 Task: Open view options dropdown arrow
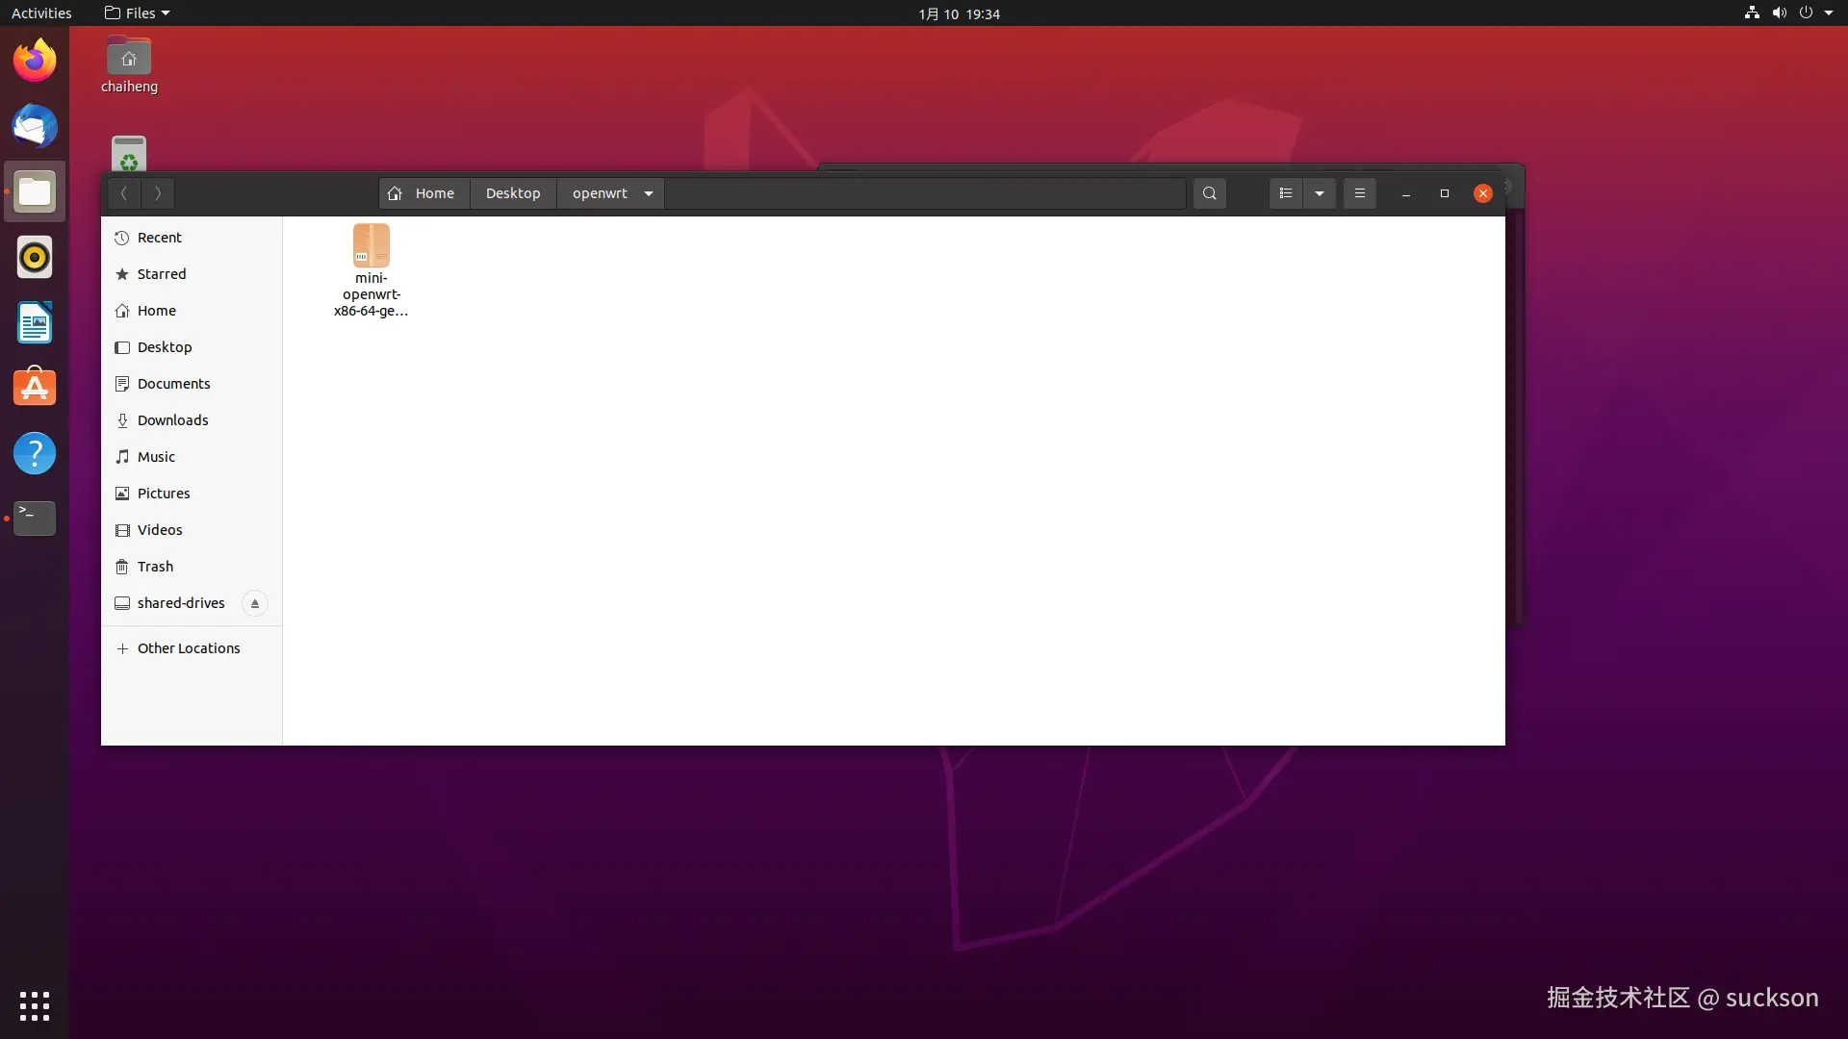(1320, 193)
